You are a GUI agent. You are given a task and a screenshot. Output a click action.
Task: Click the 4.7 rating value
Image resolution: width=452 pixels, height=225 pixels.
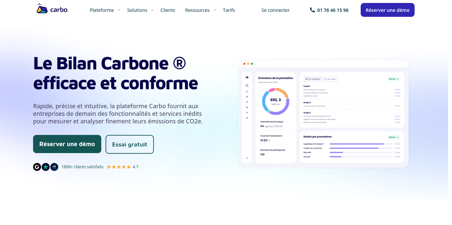click(x=135, y=167)
